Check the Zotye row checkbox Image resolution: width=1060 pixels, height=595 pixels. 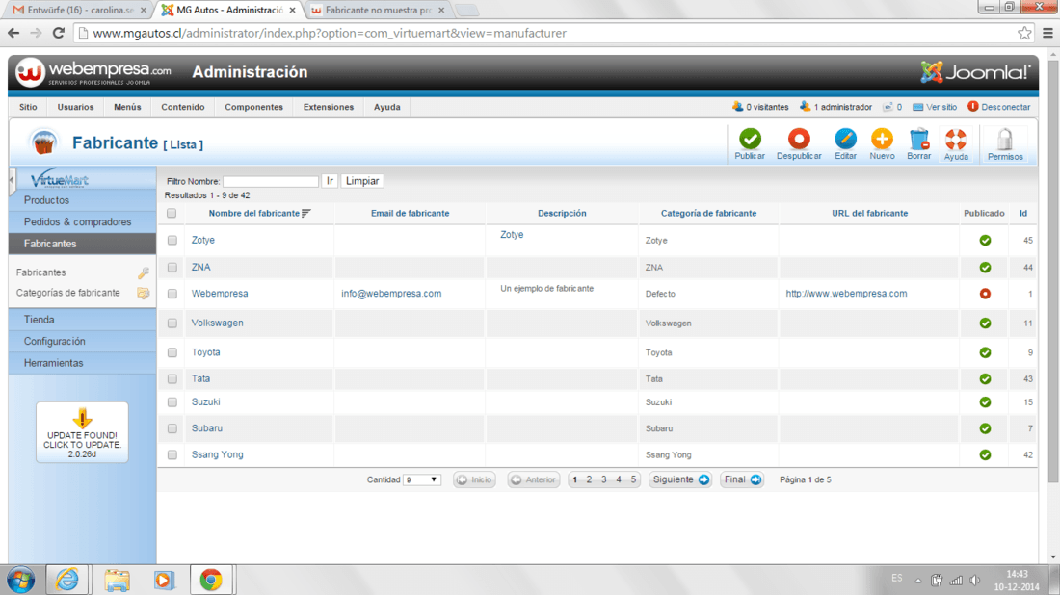(172, 241)
